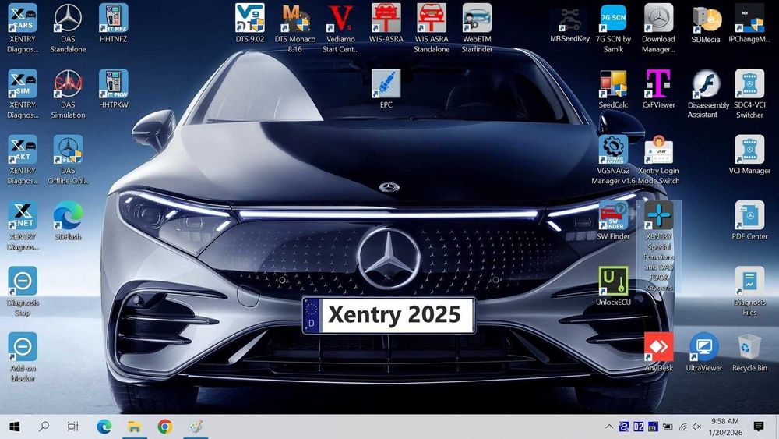779x439 pixels.
Task: Open HHTPKW desktop shortcut
Action: point(113,83)
